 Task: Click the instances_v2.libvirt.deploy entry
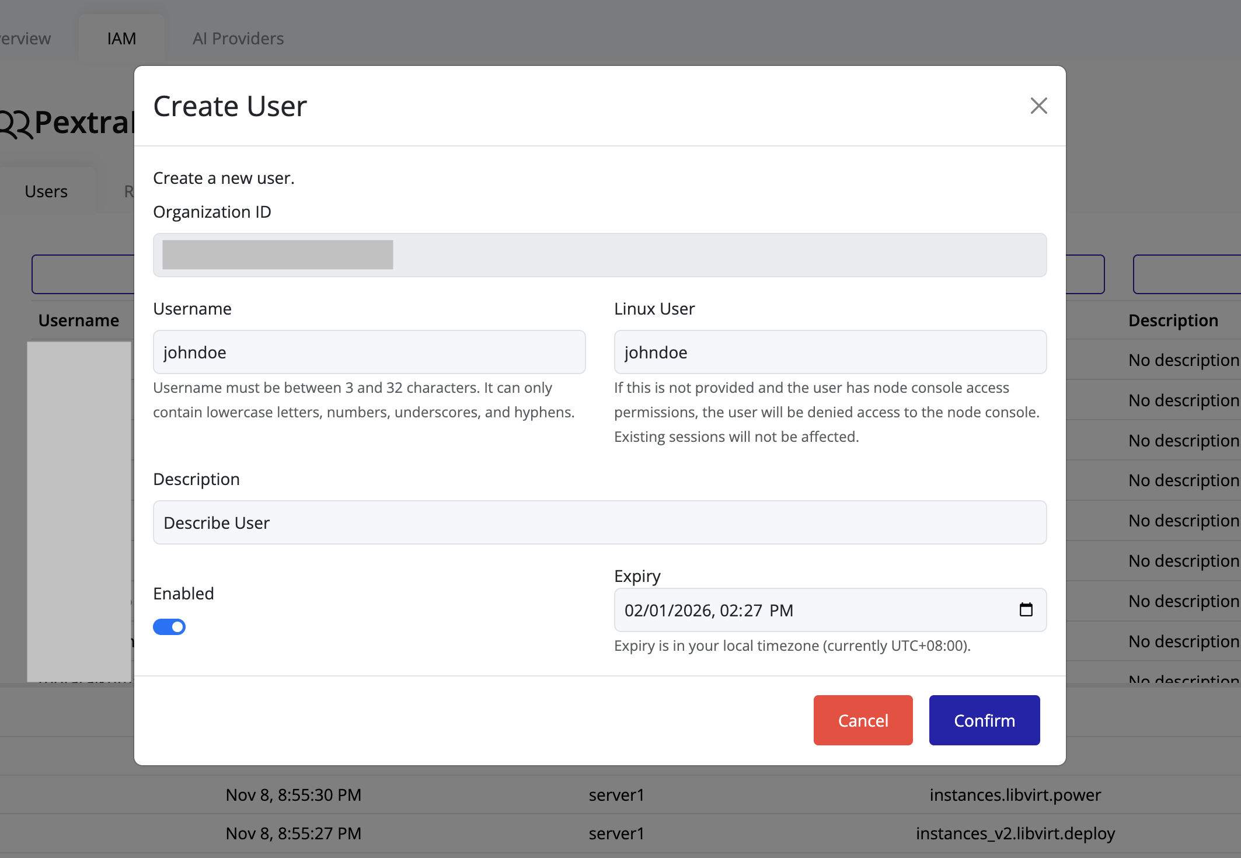[1015, 833]
